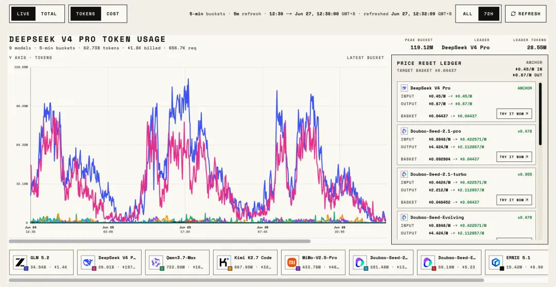The width and height of the screenshot is (556, 287).
Task: Show ALL time range
Action: pos(467,14)
